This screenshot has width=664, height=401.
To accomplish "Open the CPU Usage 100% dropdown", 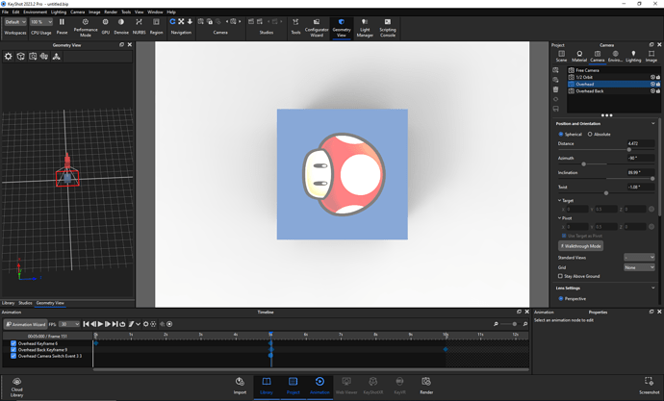I will (x=41, y=22).
